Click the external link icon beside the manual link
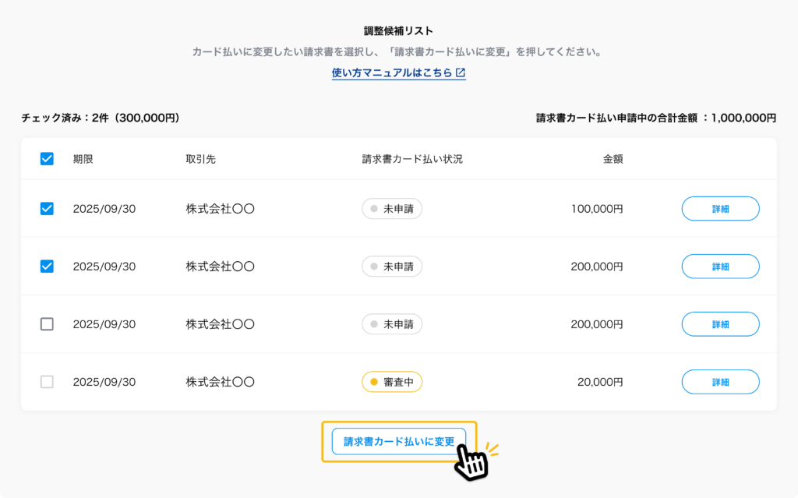Image resolution: width=798 pixels, height=498 pixels. (x=461, y=73)
